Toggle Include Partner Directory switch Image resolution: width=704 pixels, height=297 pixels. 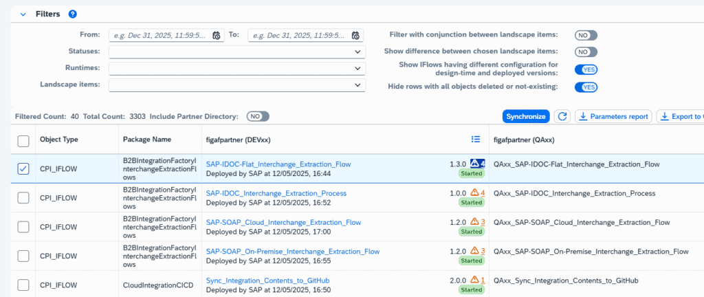[258, 117]
